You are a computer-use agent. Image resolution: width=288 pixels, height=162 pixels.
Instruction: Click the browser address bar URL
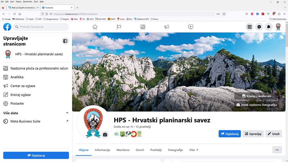(x=75, y=14)
